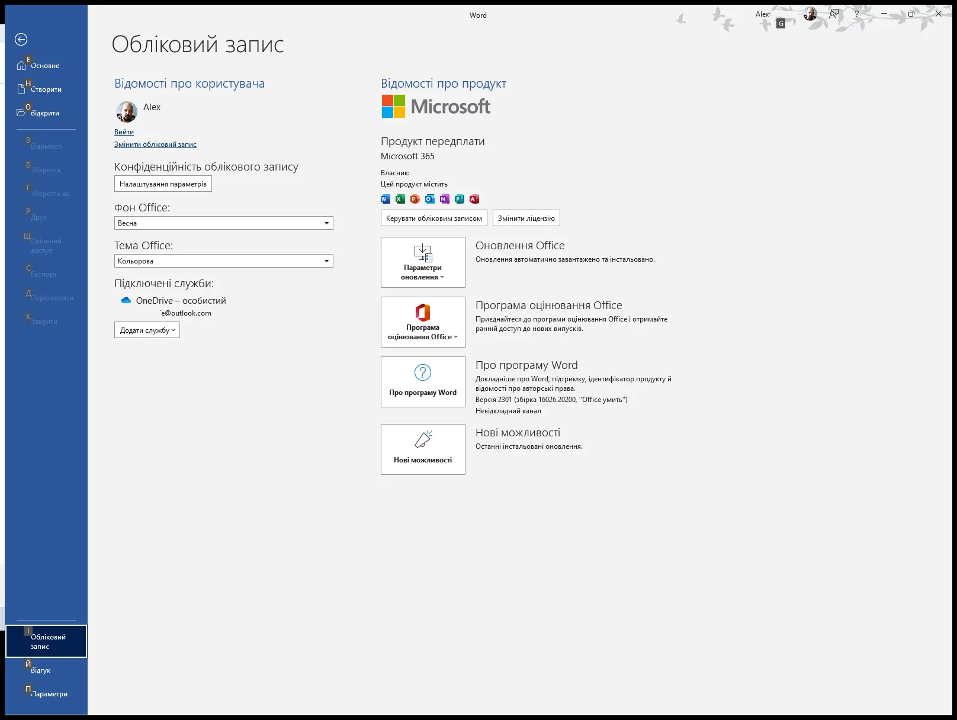Click the Невідкладний канал channel text

point(508,411)
